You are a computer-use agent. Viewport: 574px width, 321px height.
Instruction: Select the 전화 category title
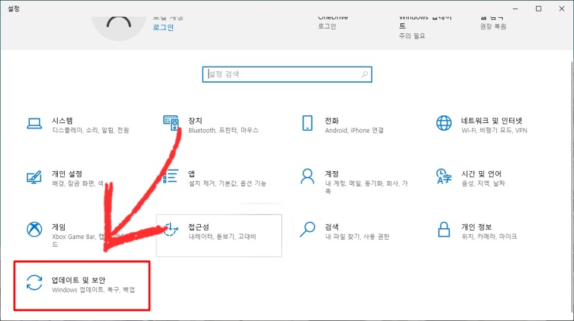[x=332, y=121]
